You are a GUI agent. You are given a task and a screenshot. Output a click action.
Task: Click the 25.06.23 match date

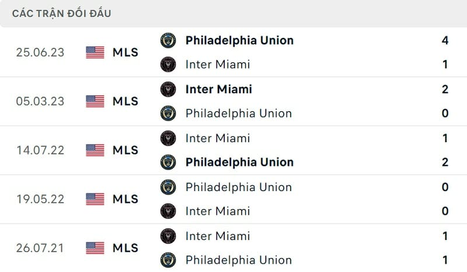pyautogui.click(x=40, y=52)
